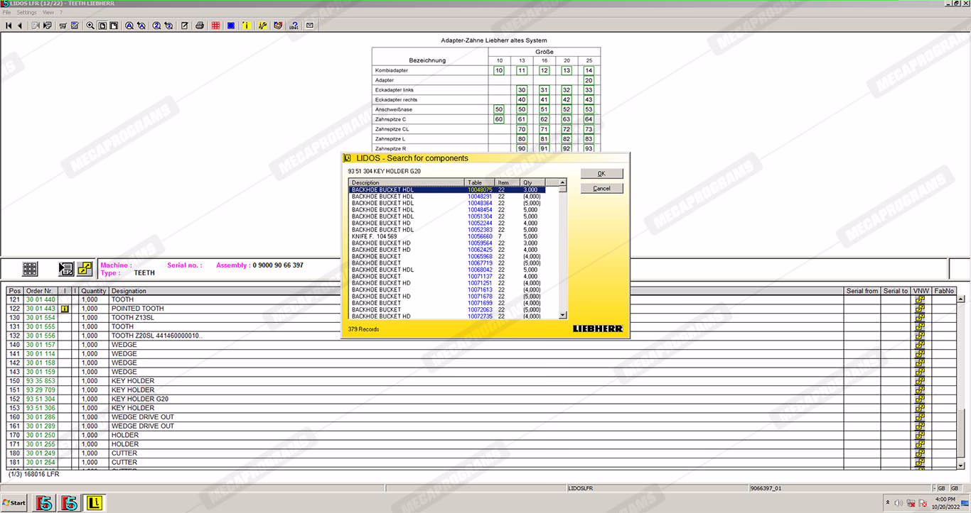Click order number 93 51 304
The image size is (971, 513).
point(41,399)
